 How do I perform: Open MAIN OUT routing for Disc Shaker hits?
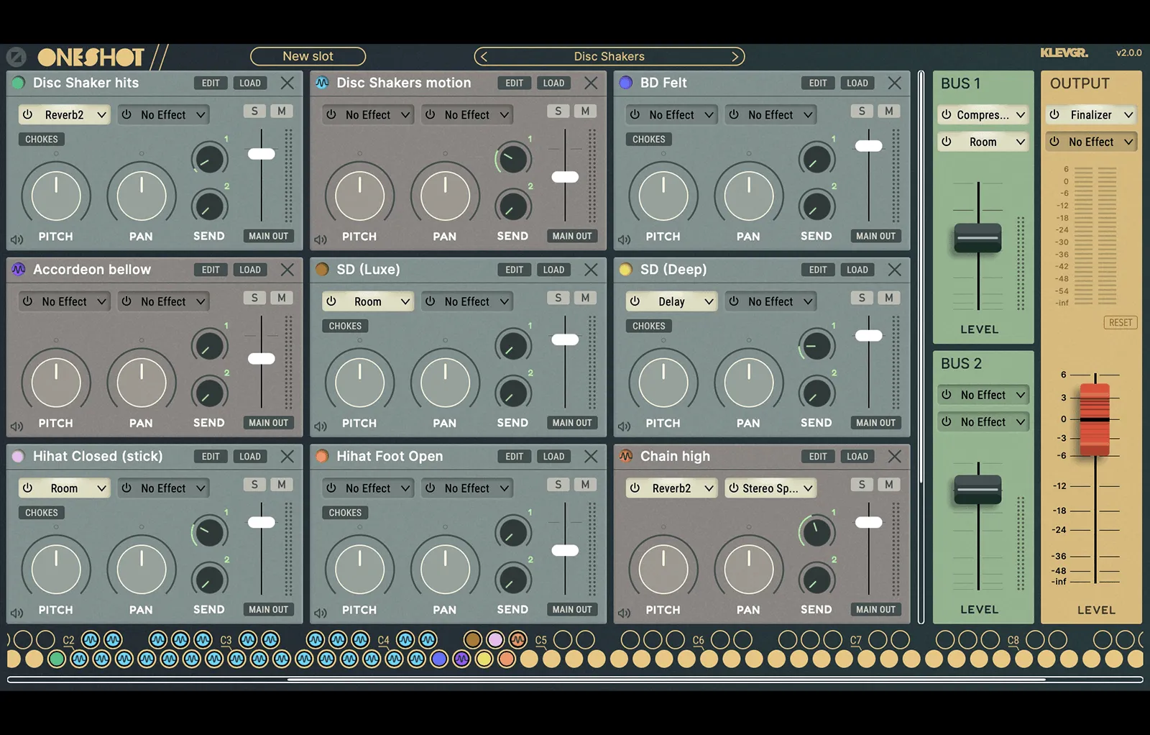269,236
